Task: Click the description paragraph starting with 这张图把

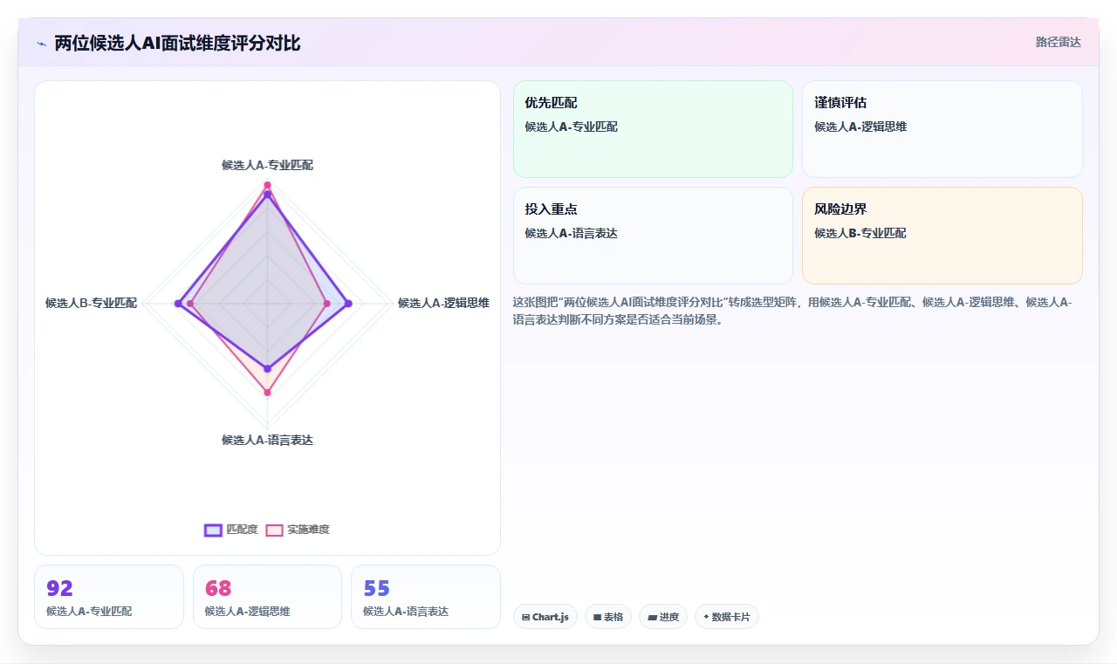Action: click(x=792, y=311)
